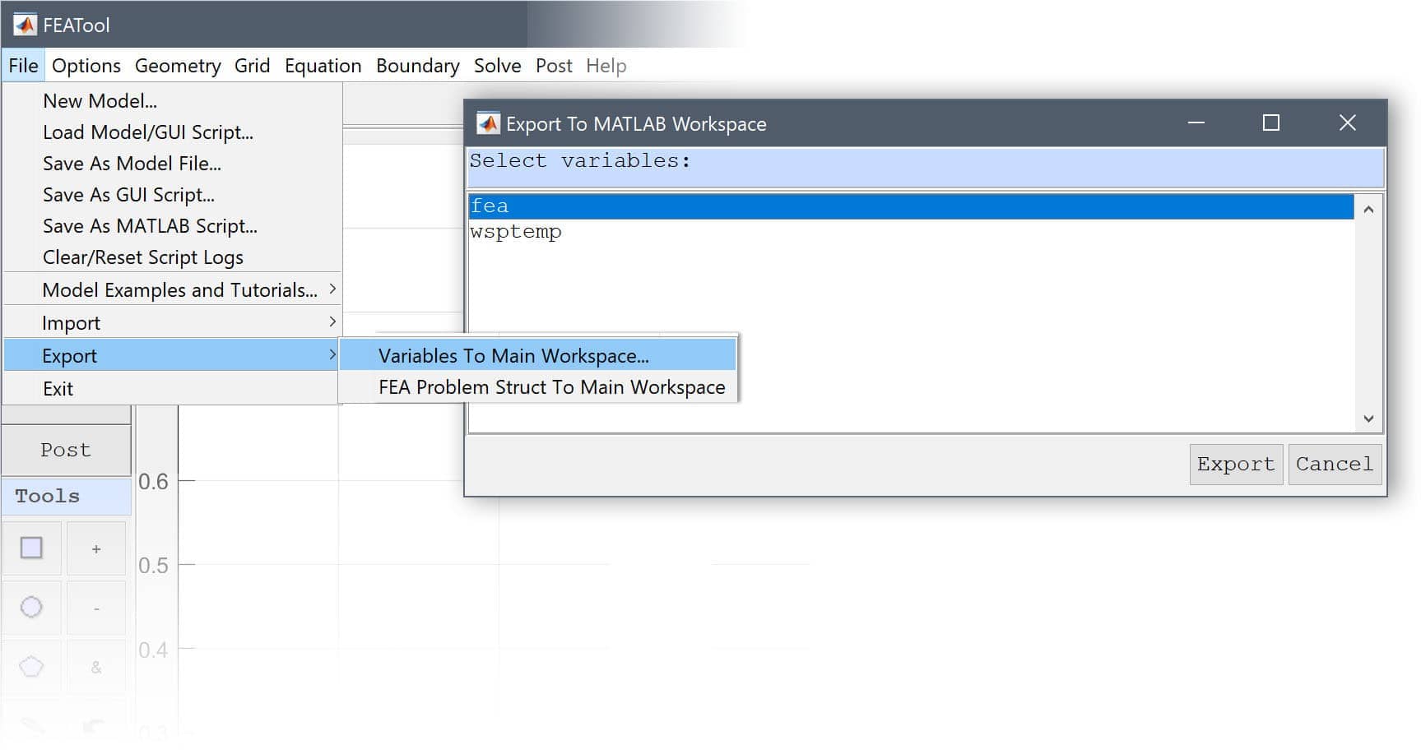Maximize the Export To MATLAB Workspace dialog

pyautogui.click(x=1271, y=123)
